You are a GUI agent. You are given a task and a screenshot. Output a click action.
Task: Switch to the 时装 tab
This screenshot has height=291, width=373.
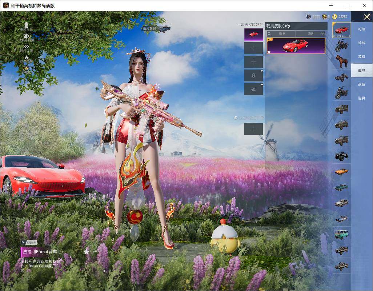pyautogui.click(x=362, y=29)
